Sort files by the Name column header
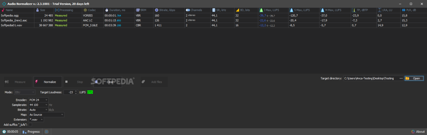Screen dimensions: 427x135 pyautogui.click(x=17, y=10)
